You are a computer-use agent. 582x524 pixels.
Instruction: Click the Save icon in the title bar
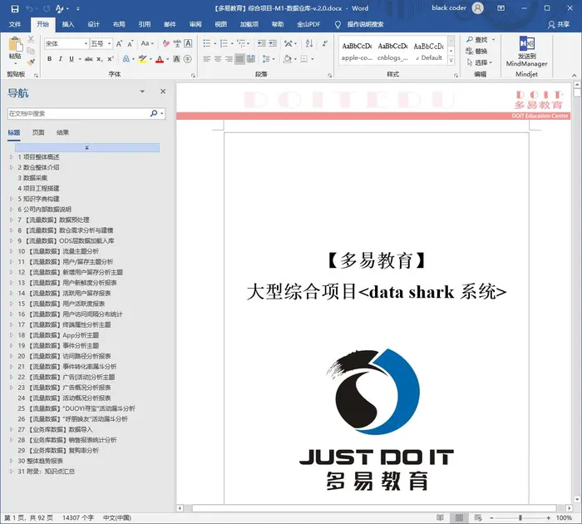coord(14,8)
